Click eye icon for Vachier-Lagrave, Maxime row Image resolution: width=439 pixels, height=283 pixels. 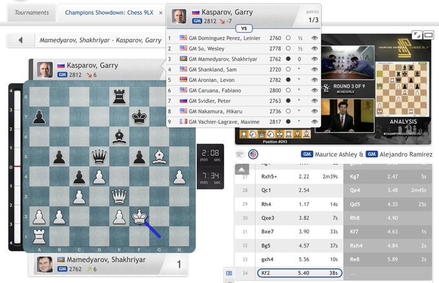click(x=314, y=122)
